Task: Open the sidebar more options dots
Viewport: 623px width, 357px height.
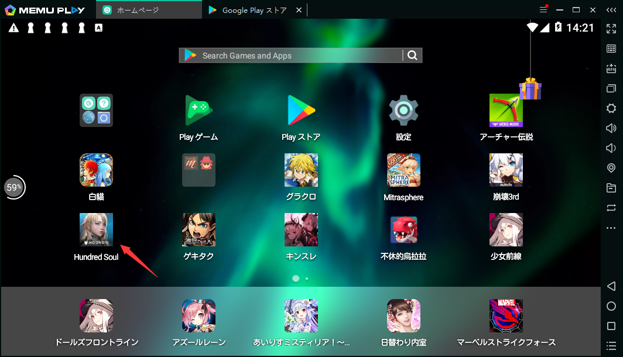Action: 611,228
